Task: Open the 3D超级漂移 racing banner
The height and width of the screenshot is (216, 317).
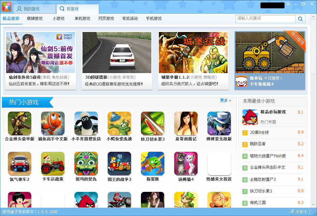Action: coord(117,53)
